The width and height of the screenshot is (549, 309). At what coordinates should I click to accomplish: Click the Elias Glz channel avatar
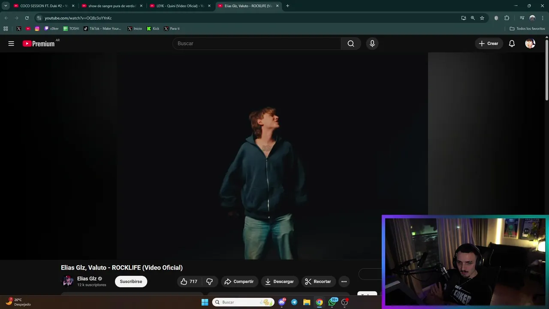[68, 281]
